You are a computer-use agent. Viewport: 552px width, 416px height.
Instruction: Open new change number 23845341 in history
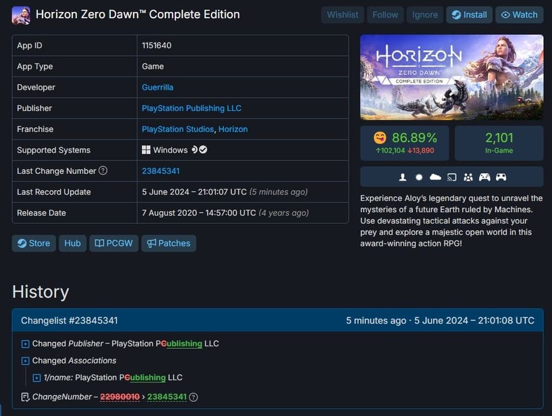(167, 397)
